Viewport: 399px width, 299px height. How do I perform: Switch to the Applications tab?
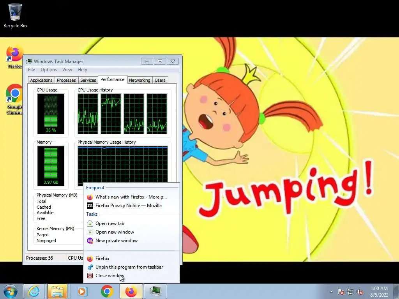click(x=41, y=80)
